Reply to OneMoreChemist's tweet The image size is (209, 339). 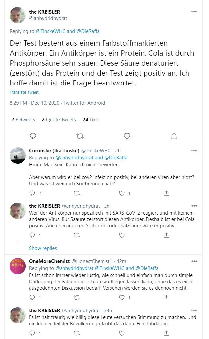32,298
